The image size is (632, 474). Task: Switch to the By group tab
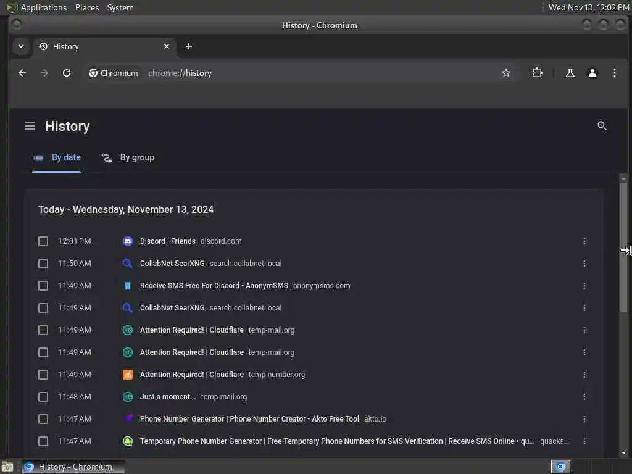[x=127, y=157]
